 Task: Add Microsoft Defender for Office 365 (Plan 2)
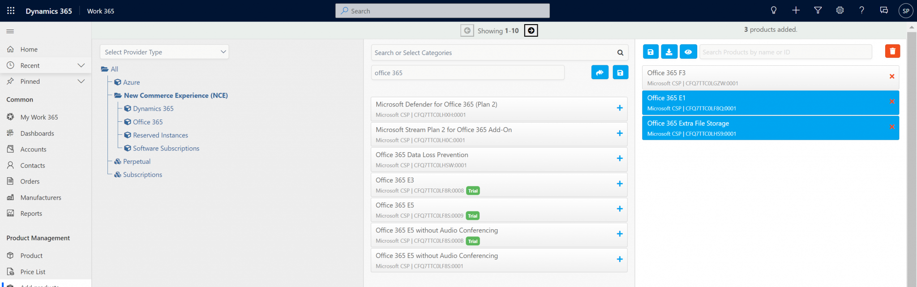[620, 108]
